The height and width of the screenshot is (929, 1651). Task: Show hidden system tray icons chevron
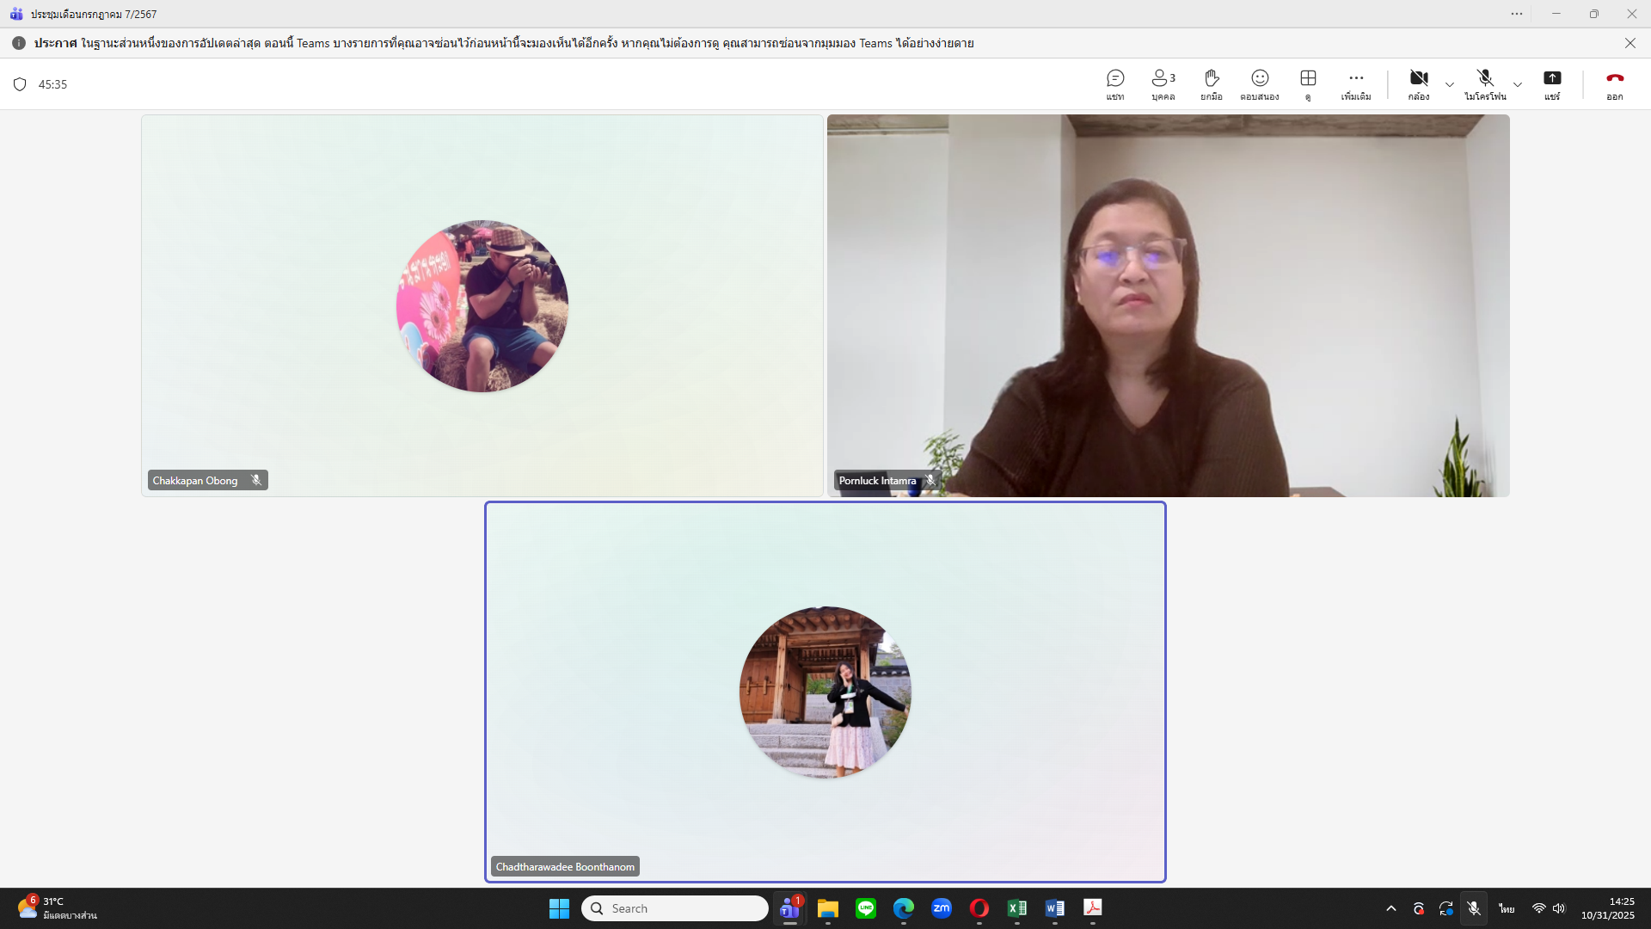click(1391, 908)
